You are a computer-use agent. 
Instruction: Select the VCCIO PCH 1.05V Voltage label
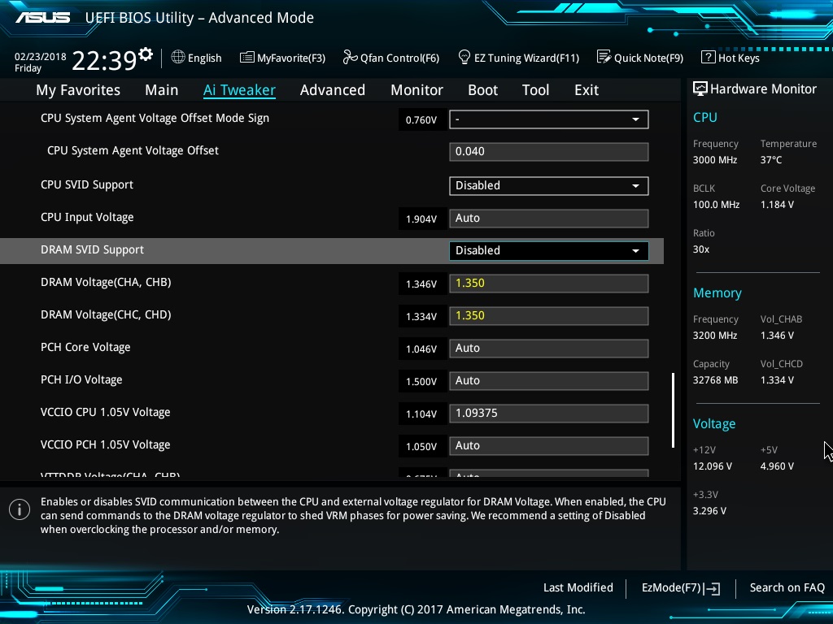point(105,444)
